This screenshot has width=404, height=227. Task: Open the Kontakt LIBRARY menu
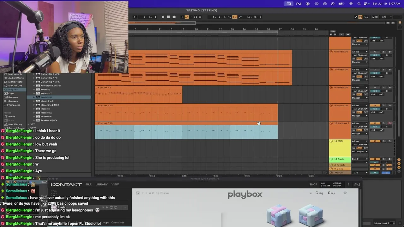coord(102,184)
